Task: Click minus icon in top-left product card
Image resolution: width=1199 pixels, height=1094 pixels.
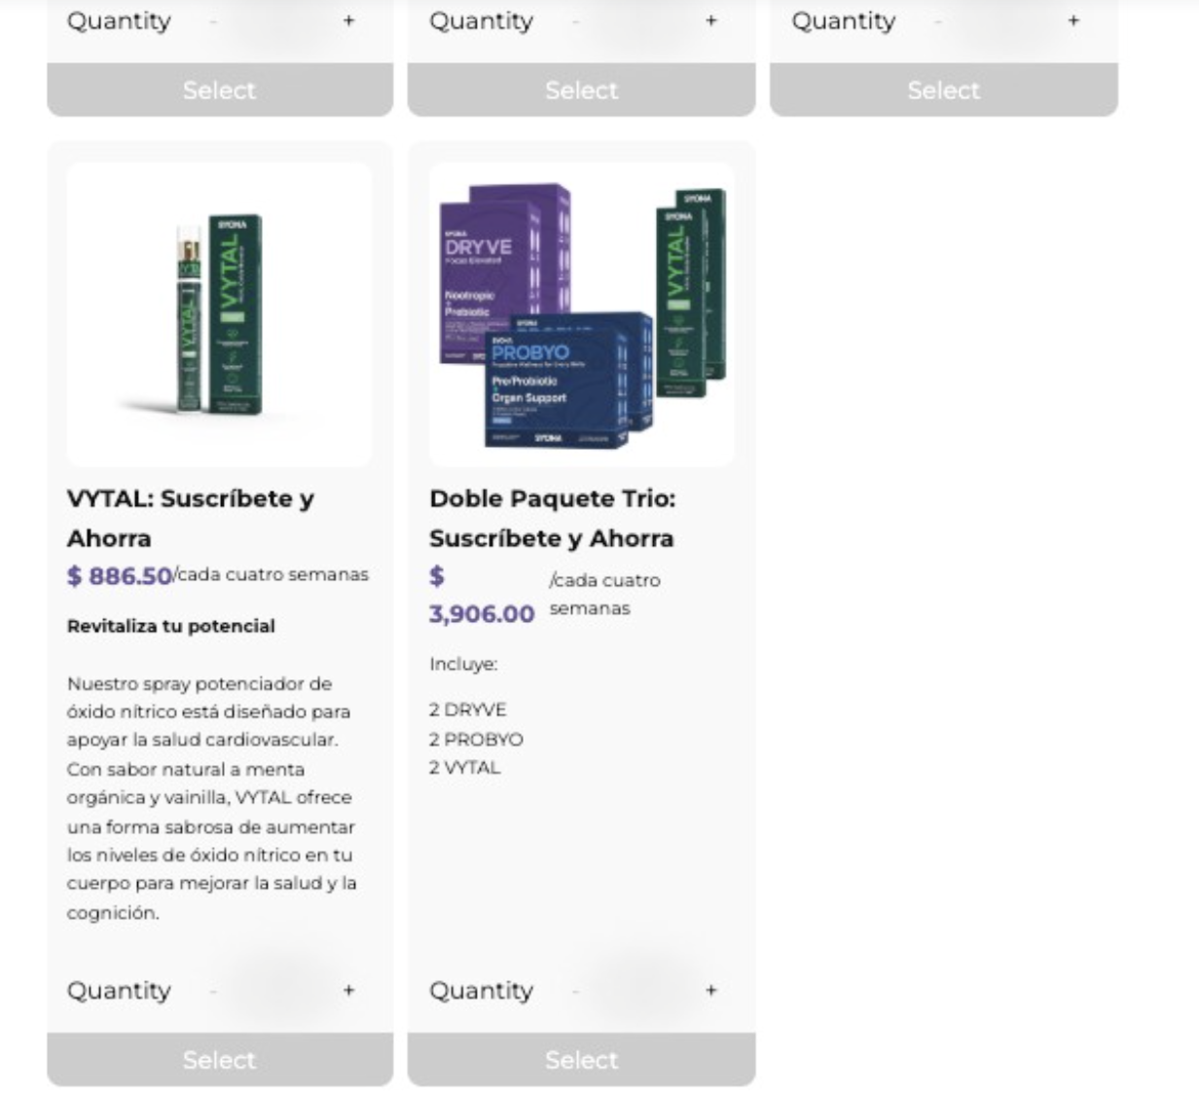Action: point(213,20)
